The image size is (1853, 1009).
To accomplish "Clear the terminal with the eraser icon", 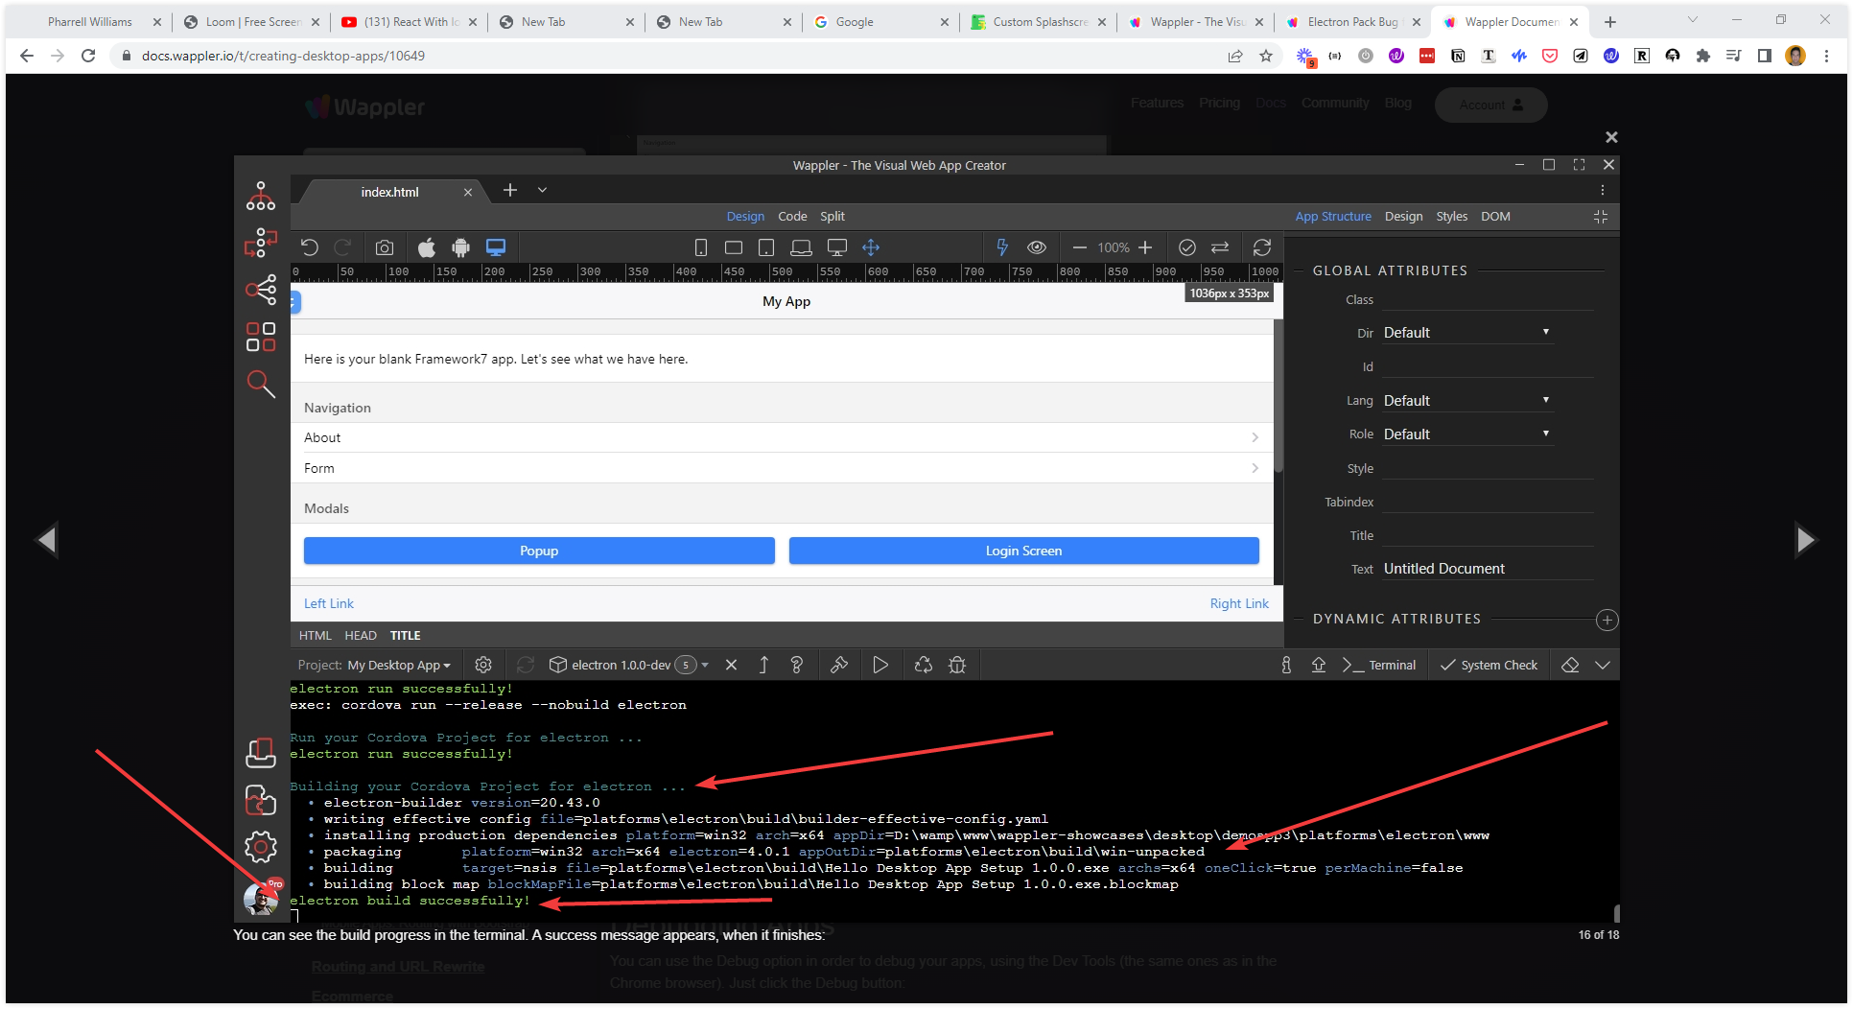I will point(1570,665).
